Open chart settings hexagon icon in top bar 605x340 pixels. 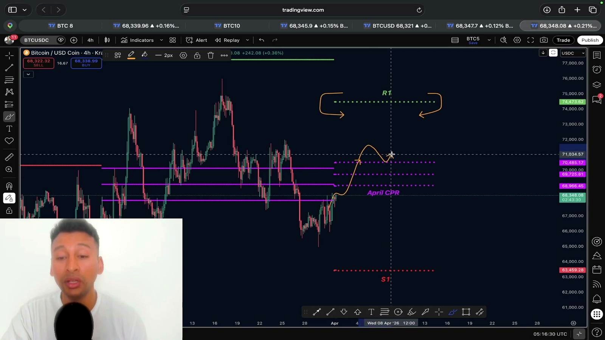coord(517,40)
